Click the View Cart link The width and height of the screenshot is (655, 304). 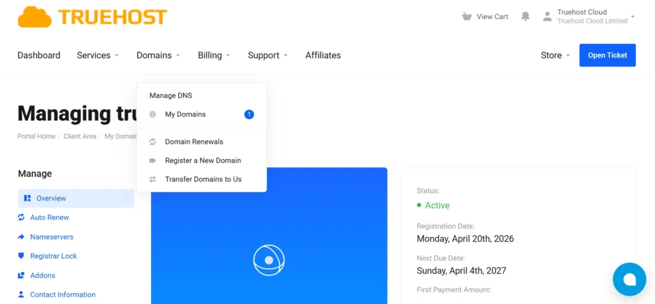coord(493,17)
